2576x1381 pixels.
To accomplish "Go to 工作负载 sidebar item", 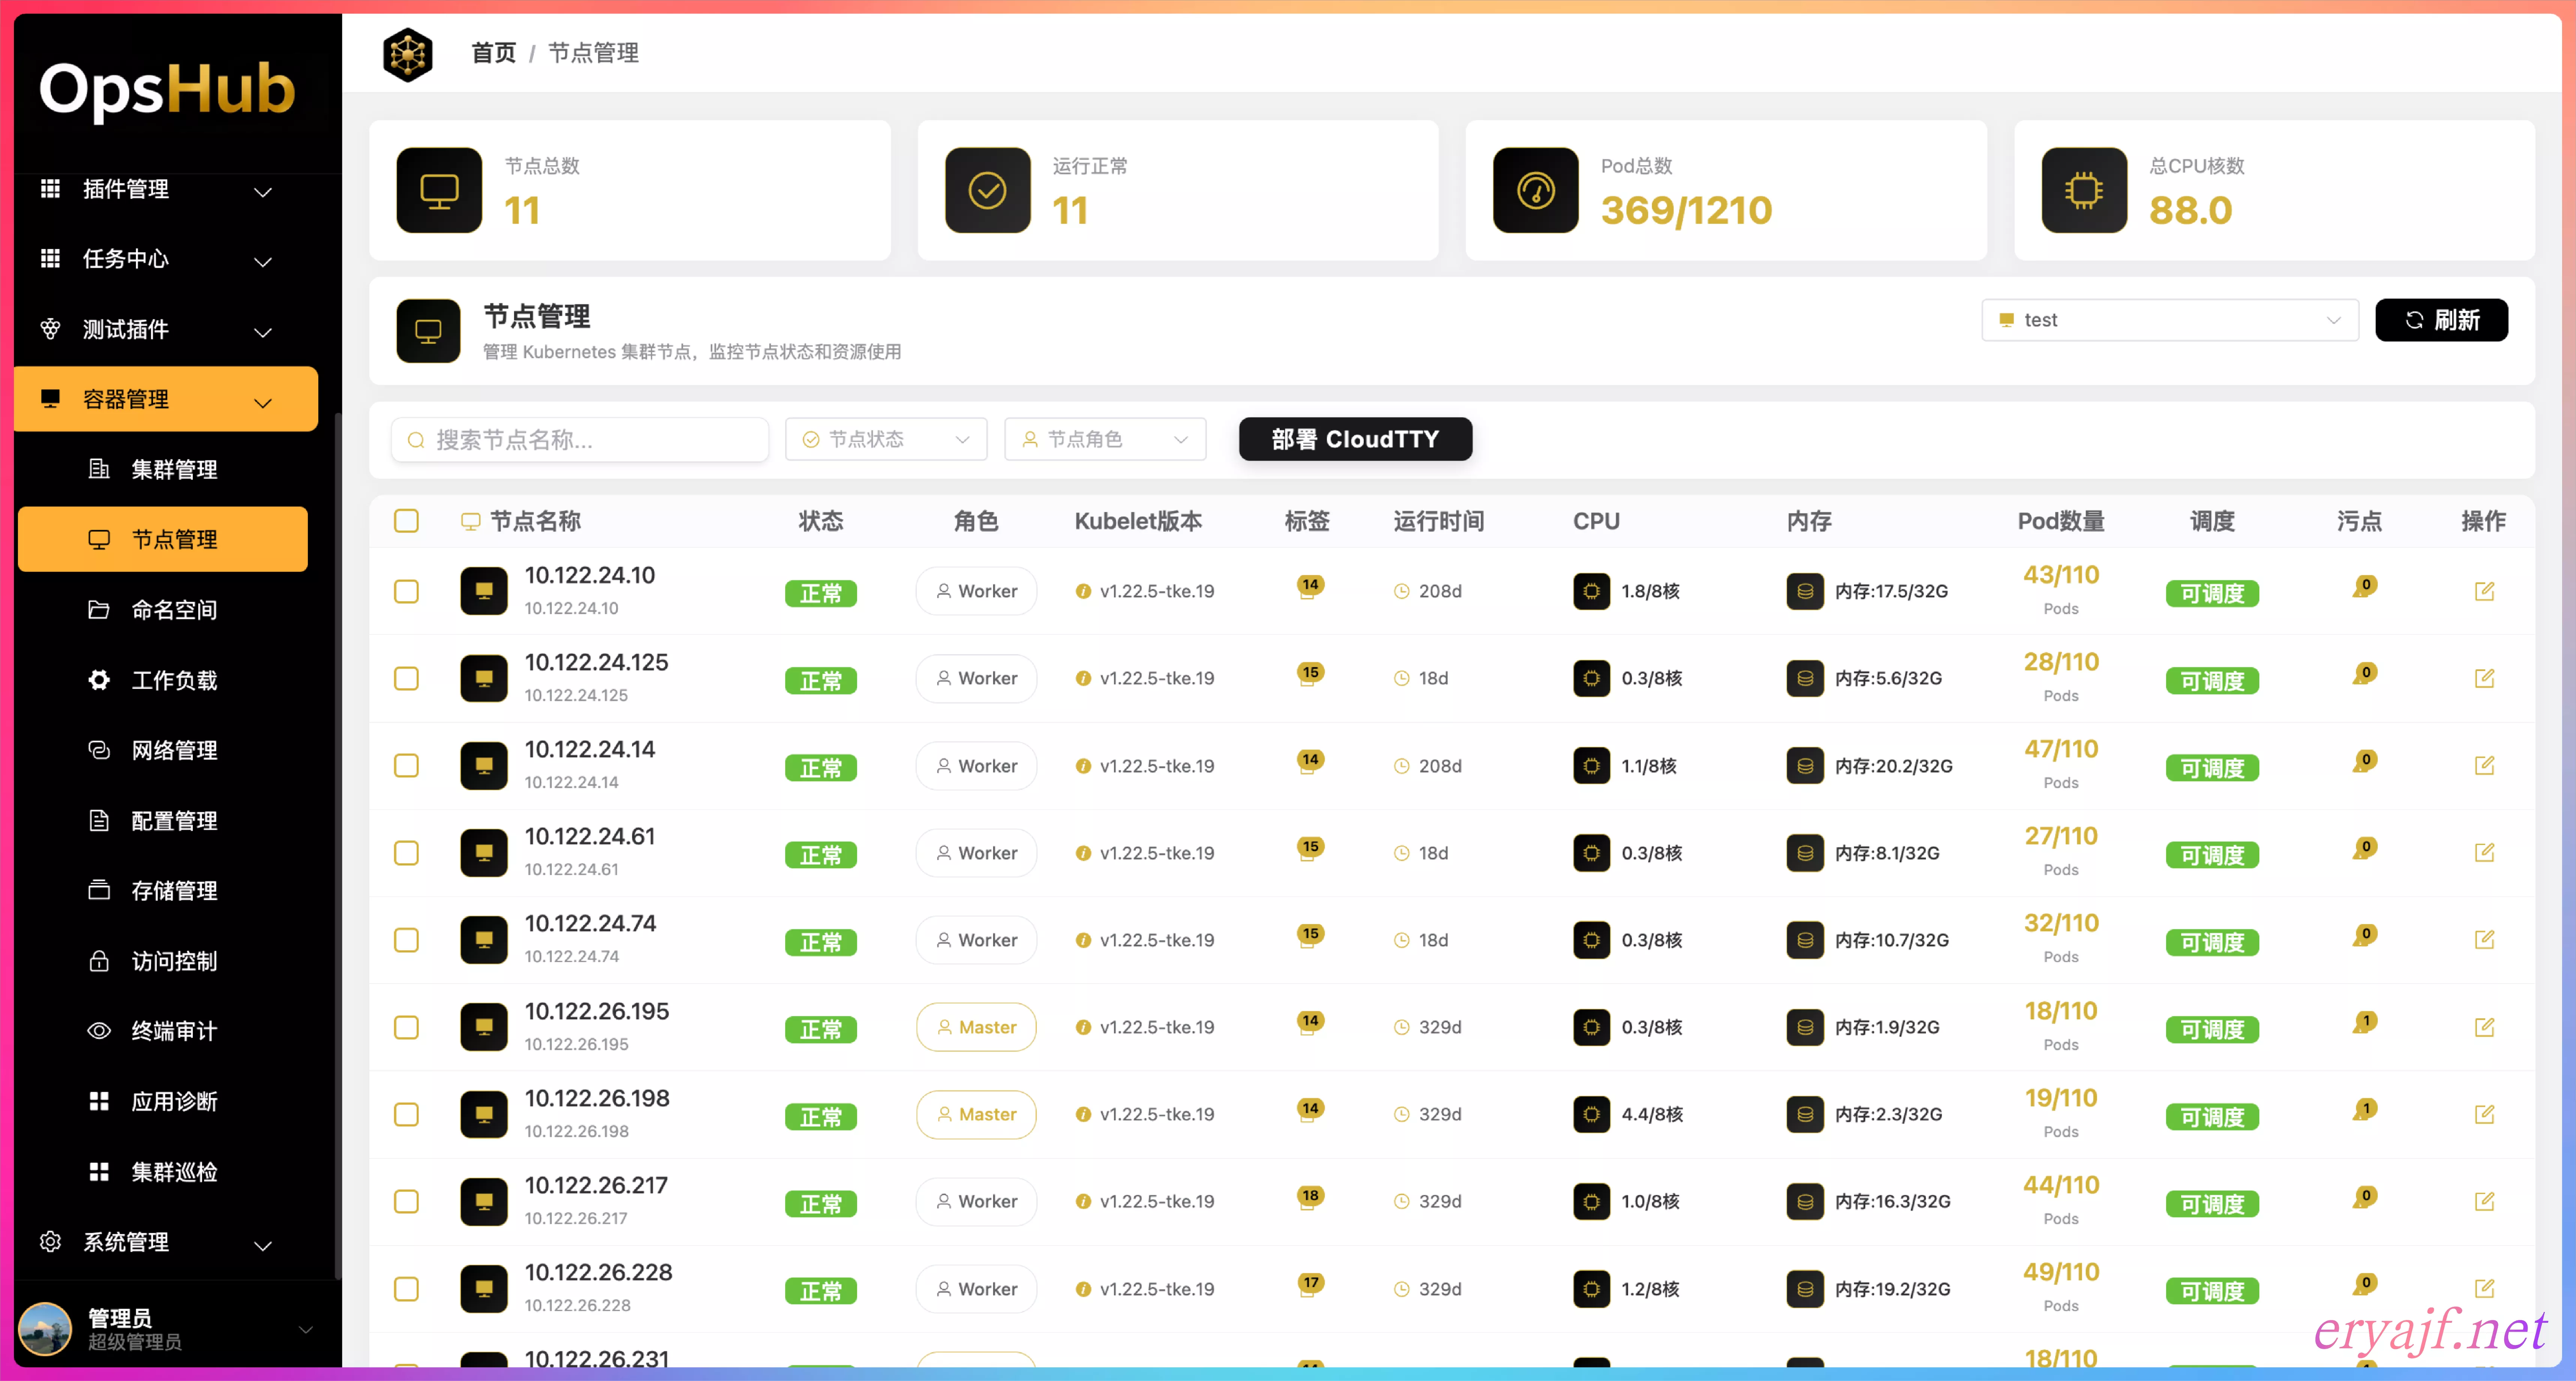I will [174, 680].
